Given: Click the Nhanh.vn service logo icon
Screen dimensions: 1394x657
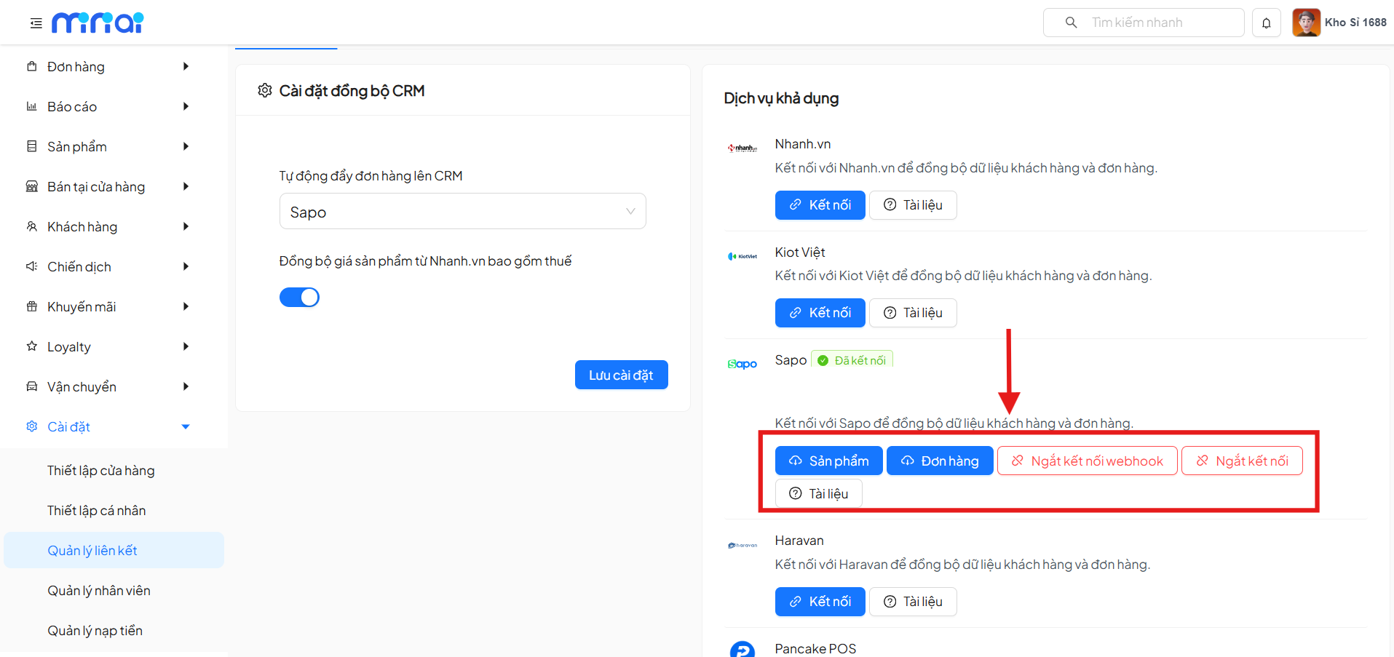Looking at the screenshot, I should [742, 147].
